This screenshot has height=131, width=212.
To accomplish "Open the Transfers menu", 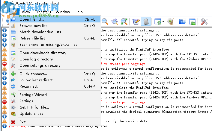I will click(43, 12).
